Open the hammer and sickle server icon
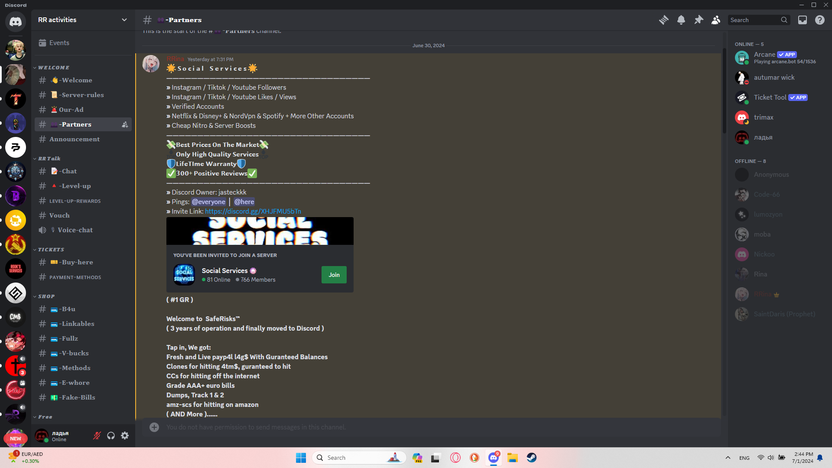 16,244
